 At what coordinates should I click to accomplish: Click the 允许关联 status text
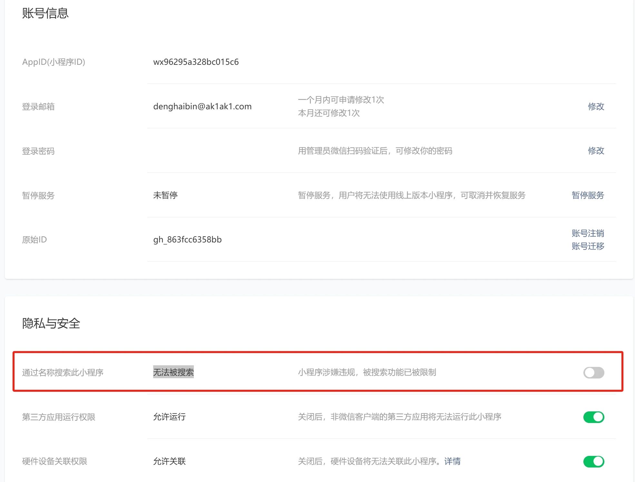(169, 461)
